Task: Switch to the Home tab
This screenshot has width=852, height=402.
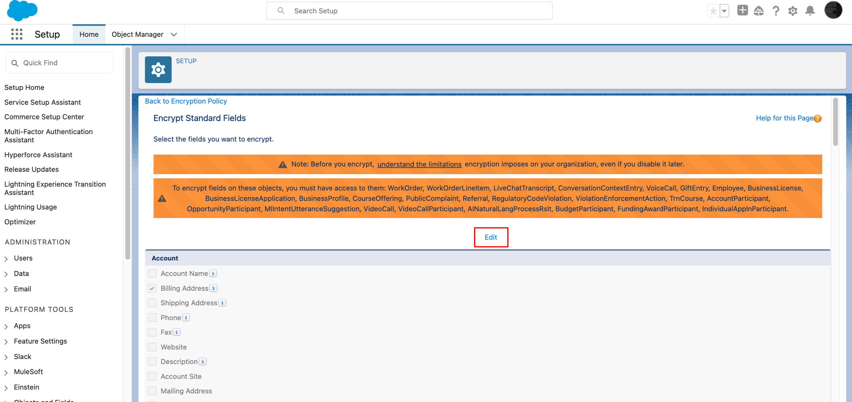Action: click(x=89, y=34)
